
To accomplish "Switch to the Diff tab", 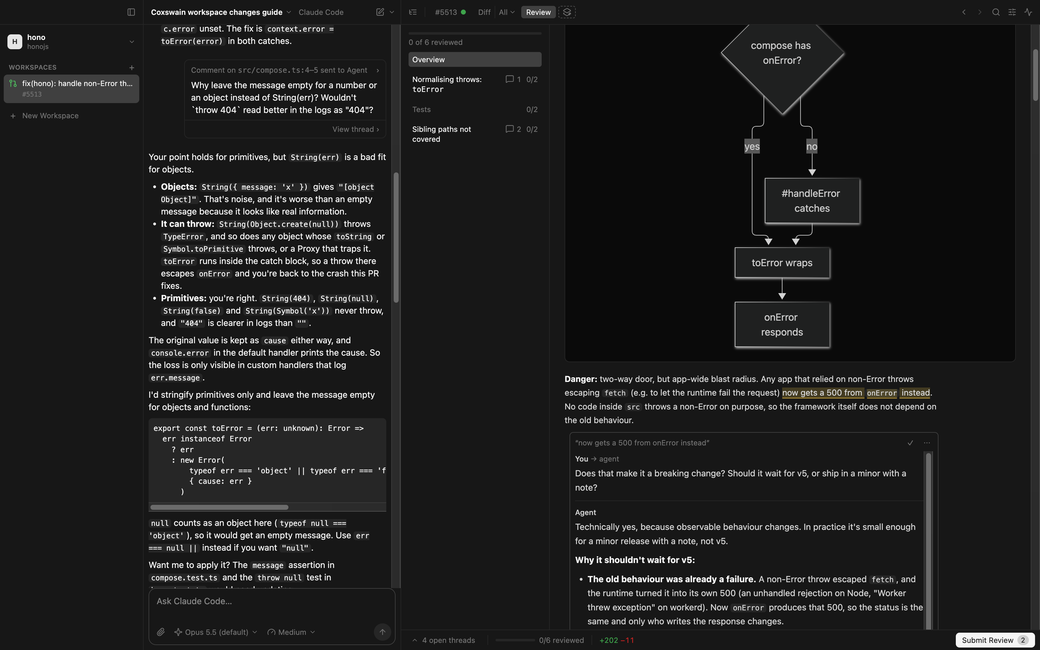I will [484, 12].
